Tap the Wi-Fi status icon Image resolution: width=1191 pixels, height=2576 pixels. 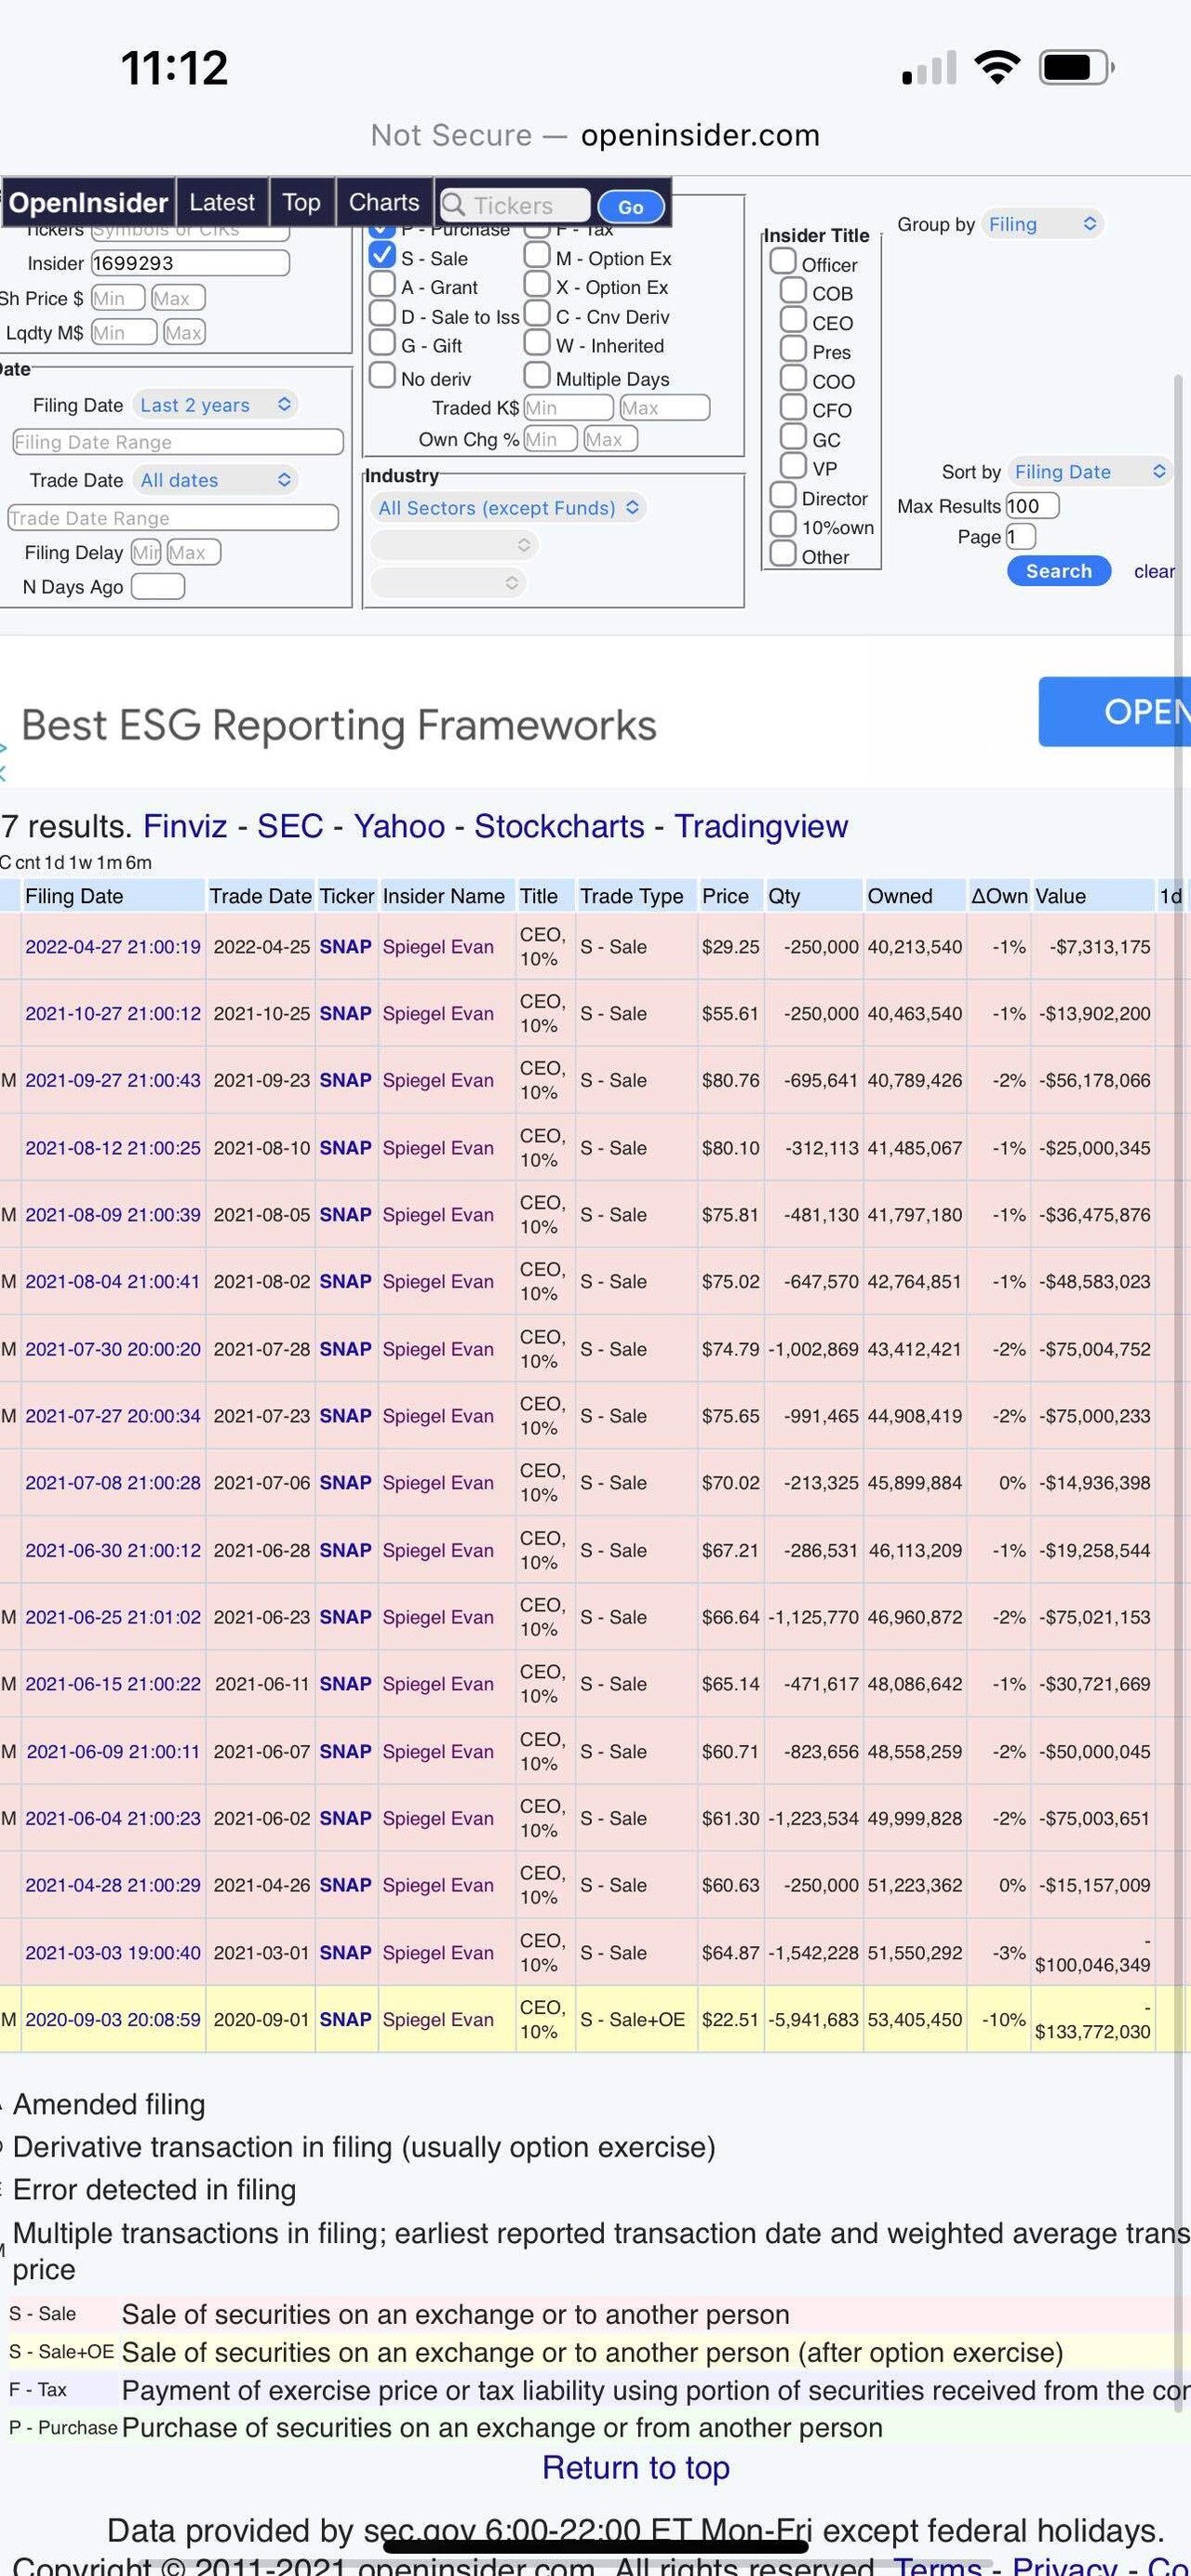(x=996, y=68)
